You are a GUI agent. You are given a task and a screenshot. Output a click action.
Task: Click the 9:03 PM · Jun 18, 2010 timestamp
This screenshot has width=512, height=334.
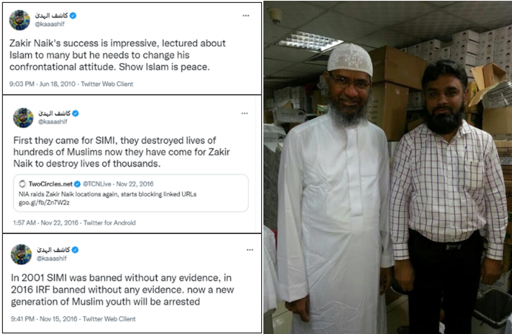42,84
